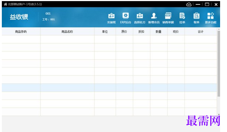
Task: Click the scrollbar up arrow
Action: click(219, 29)
